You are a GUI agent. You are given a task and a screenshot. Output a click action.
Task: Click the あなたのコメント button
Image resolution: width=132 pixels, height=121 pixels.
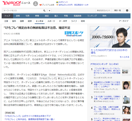coord(103,11)
